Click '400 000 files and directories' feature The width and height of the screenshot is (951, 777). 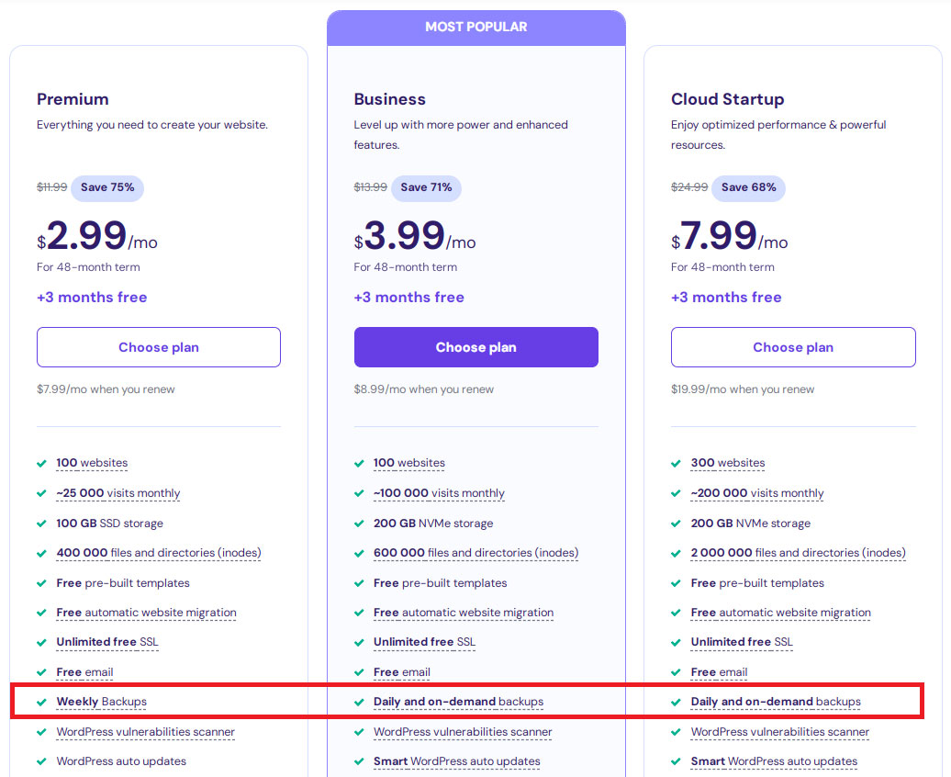[x=159, y=552]
